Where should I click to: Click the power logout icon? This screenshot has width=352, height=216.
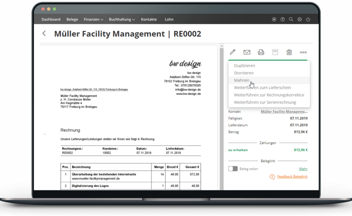(308, 20)
